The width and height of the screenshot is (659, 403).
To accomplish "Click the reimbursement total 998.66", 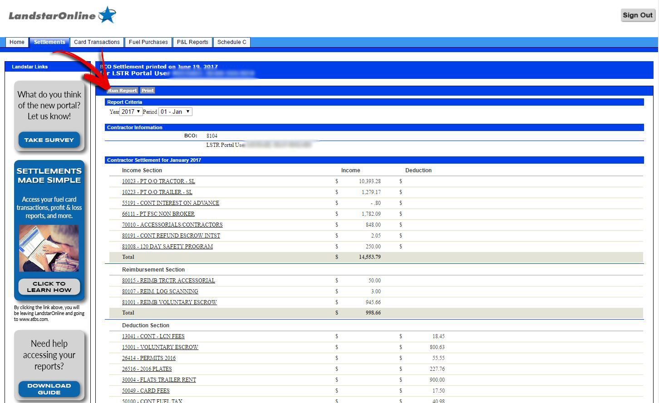I will coord(373,313).
